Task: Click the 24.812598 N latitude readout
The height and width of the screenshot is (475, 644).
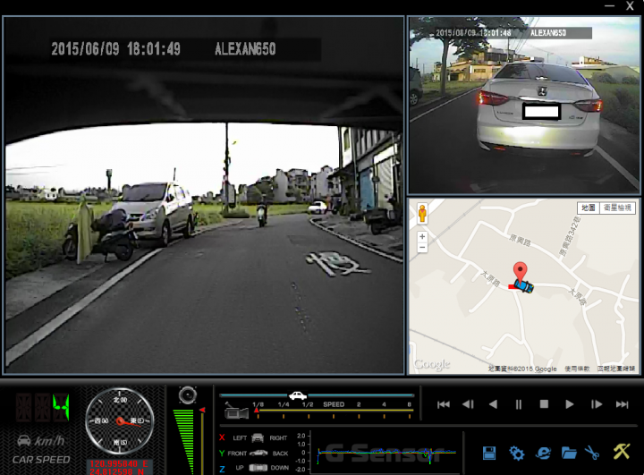Action: 116,471
